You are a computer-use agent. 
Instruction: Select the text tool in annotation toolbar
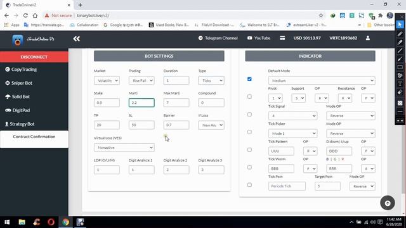400,84
